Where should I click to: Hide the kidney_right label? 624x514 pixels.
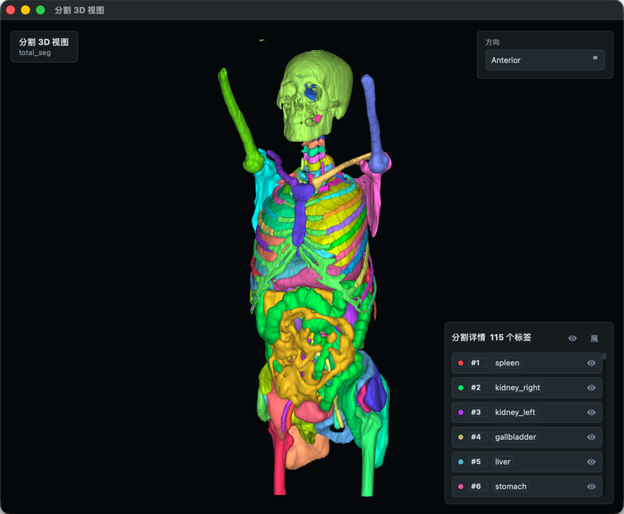pyautogui.click(x=591, y=388)
